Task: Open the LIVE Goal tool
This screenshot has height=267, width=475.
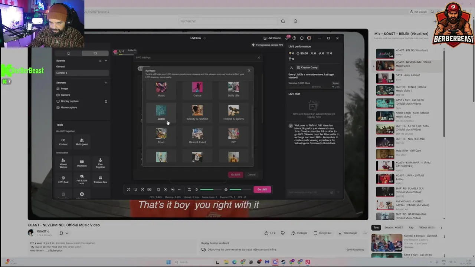Action: [x=63, y=180]
